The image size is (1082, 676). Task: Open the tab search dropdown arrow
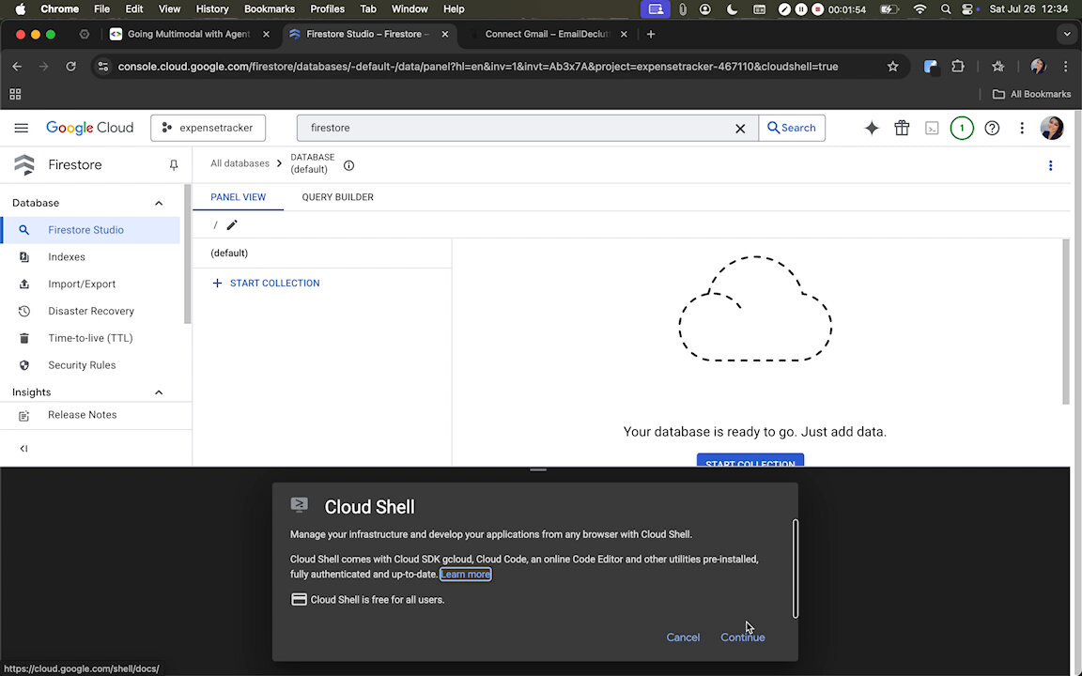click(x=1067, y=34)
